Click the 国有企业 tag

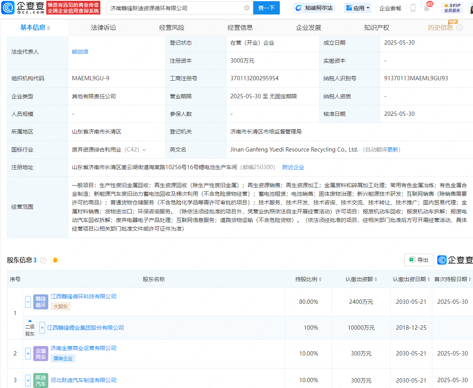pos(63,358)
